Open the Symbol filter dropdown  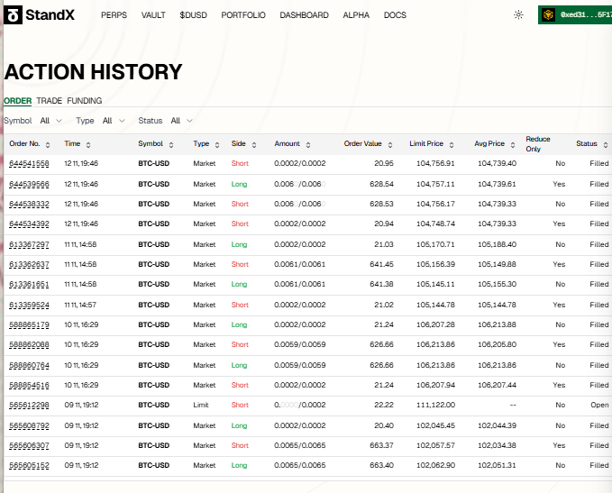50,121
